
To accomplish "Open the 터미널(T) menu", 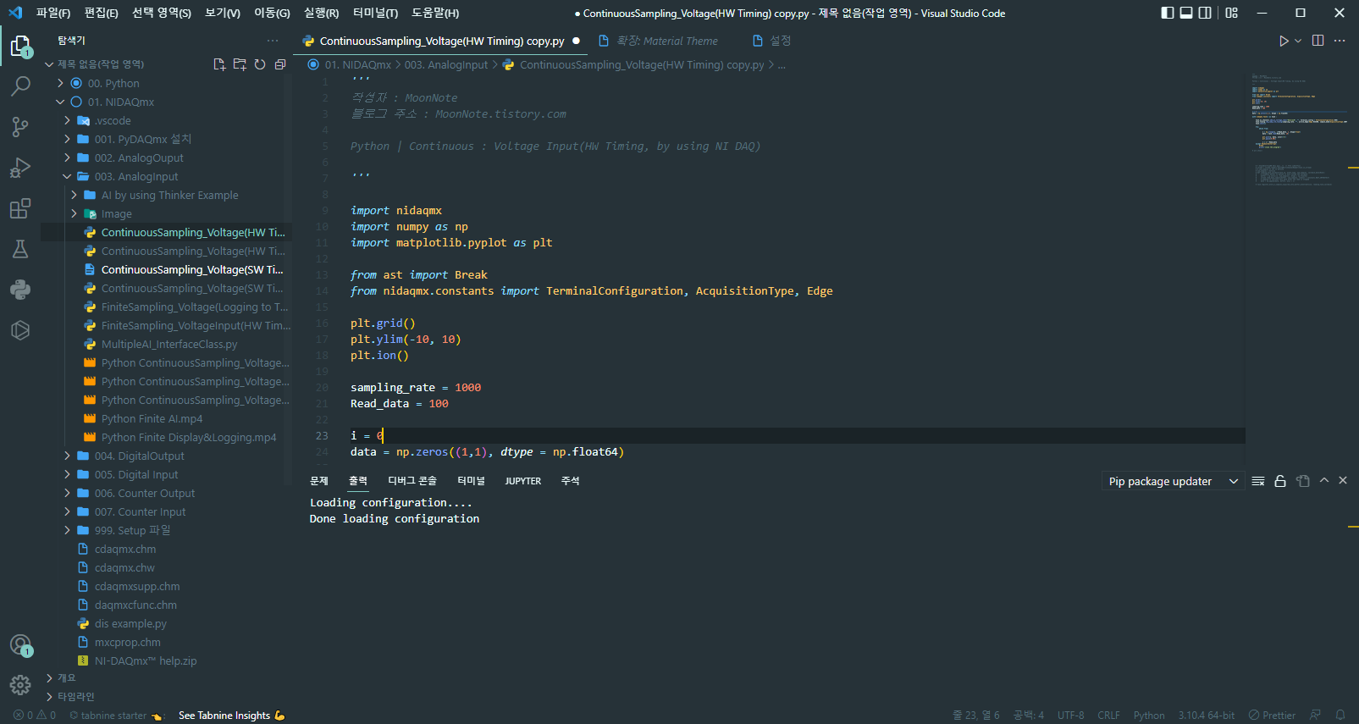I will click(375, 13).
